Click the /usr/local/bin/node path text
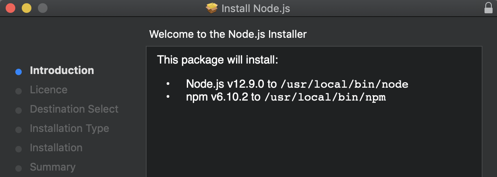 coord(344,84)
